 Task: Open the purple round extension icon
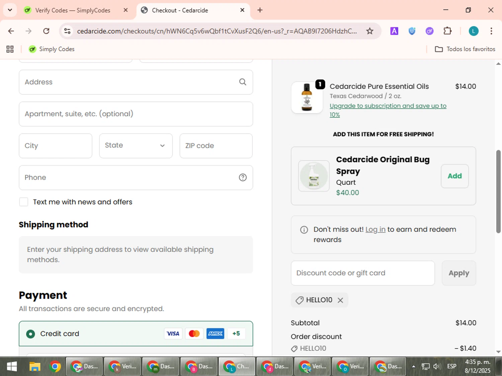point(429,31)
